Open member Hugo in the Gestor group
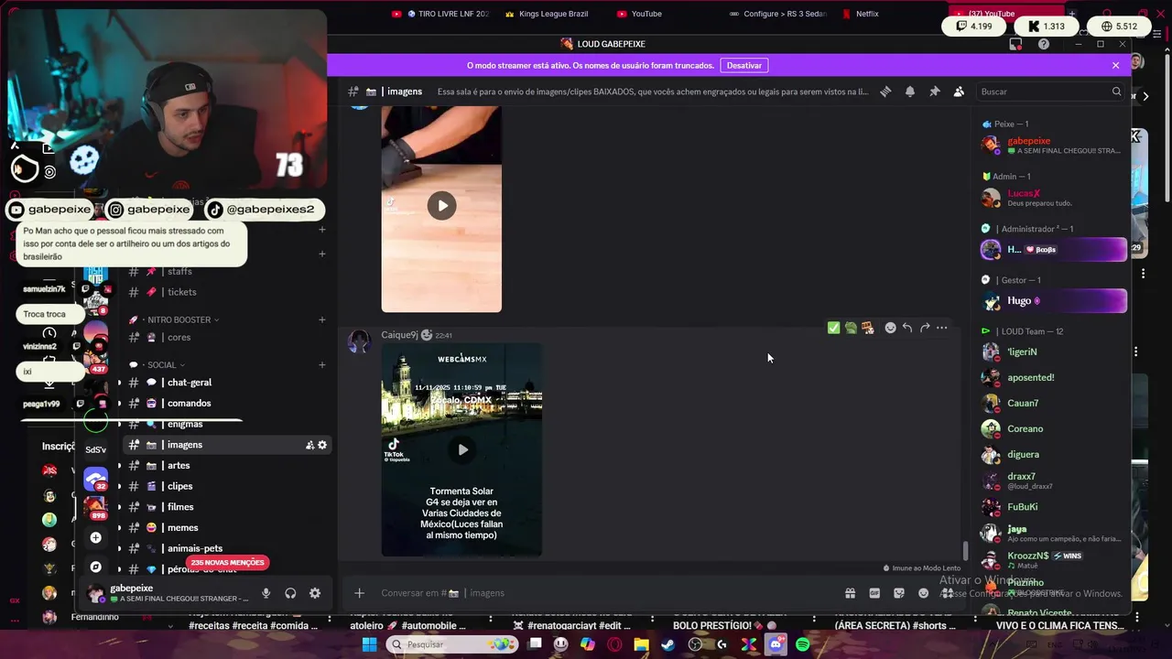Screen dimensions: 1172x659 pos(1051,300)
